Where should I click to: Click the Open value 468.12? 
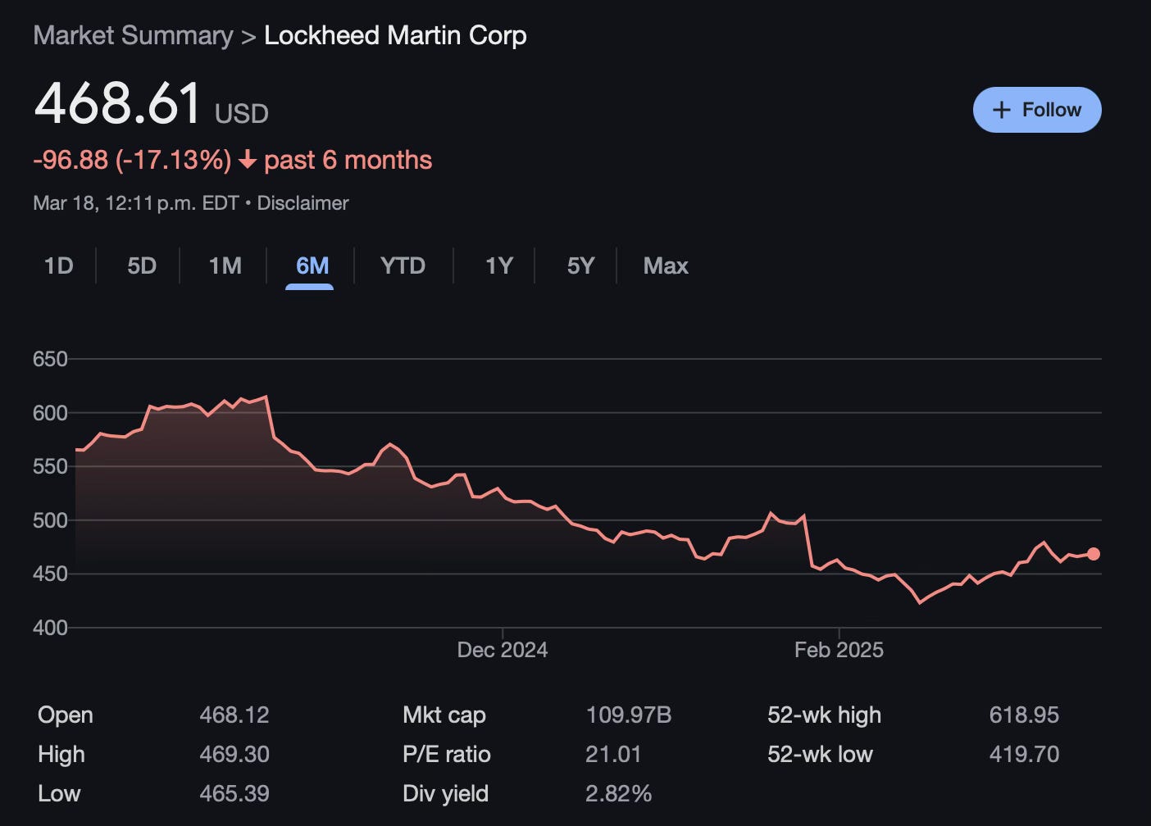234,715
